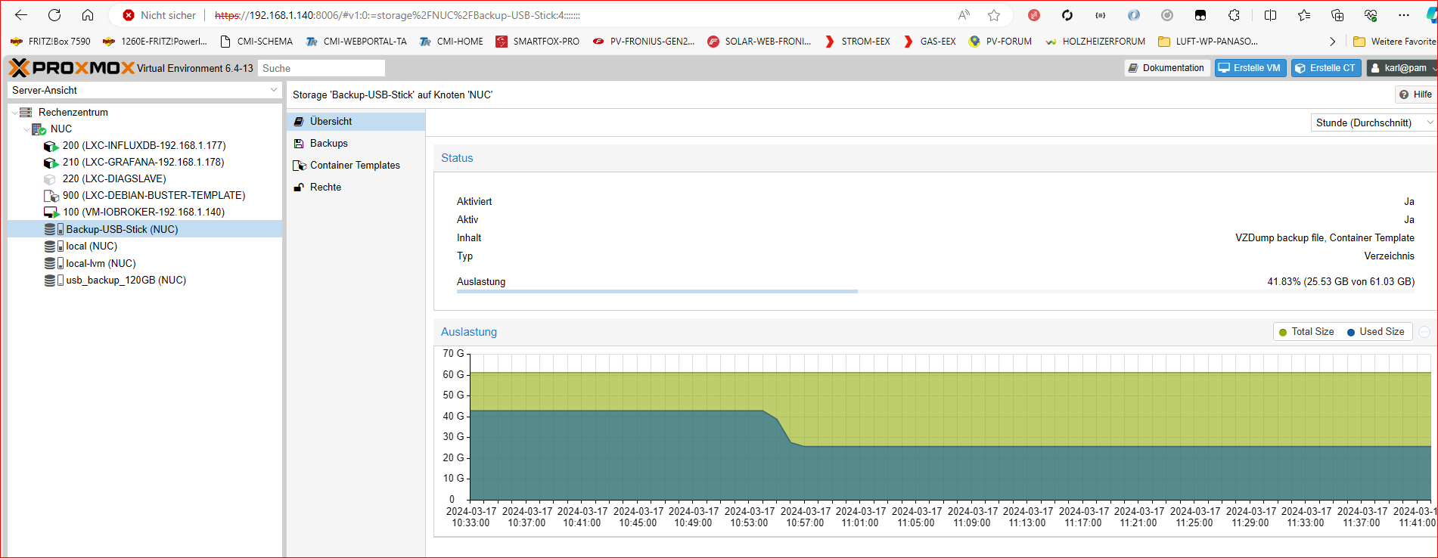This screenshot has width=1438, height=558.
Task: Toggle Total Size series in legend
Action: click(x=1306, y=332)
